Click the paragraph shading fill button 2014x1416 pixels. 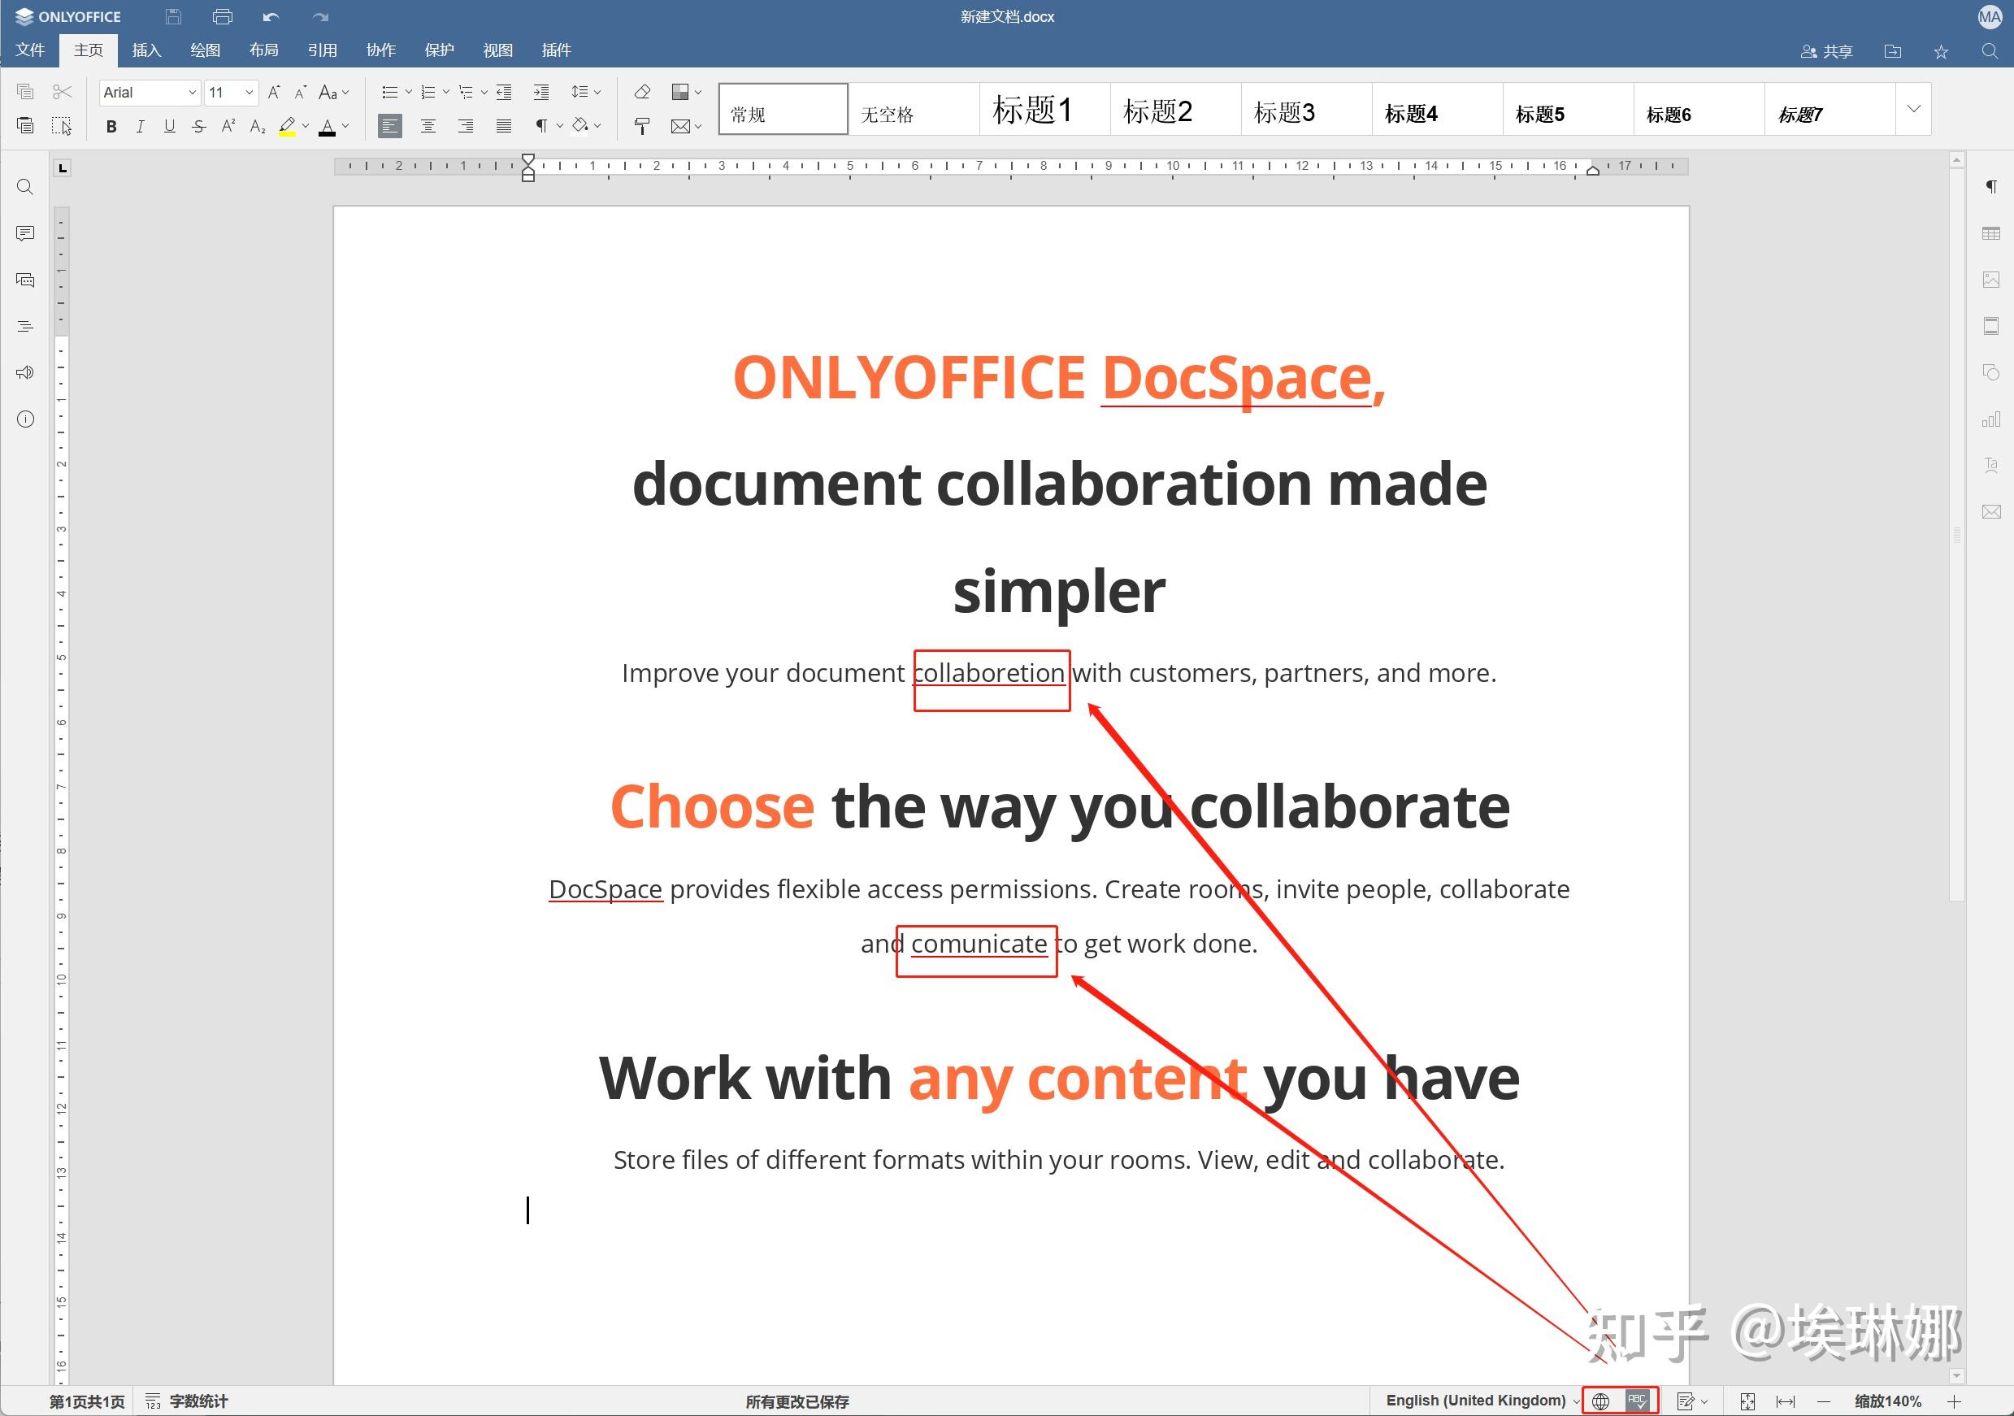[x=580, y=126]
